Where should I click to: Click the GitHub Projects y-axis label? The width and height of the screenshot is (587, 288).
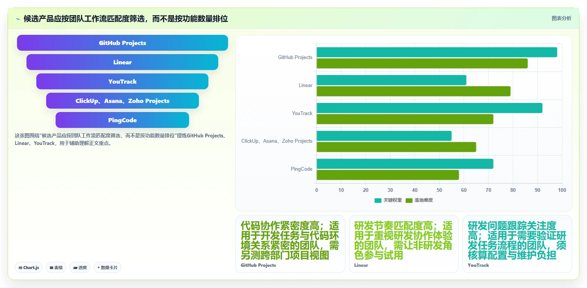[x=295, y=58]
